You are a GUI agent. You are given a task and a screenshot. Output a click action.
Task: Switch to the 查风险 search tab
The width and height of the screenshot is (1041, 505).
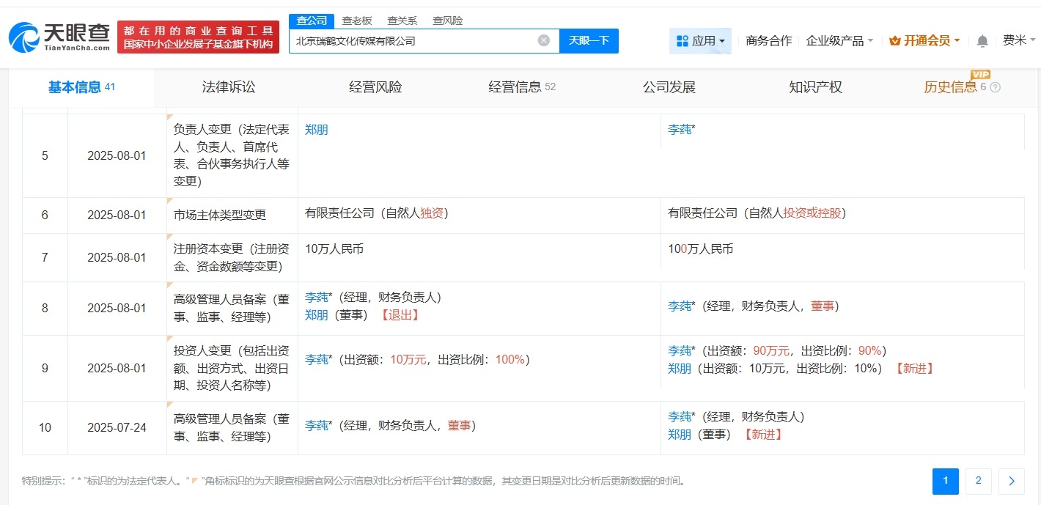coord(448,20)
